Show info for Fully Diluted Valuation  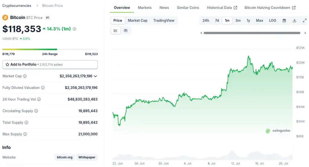tap(43, 88)
